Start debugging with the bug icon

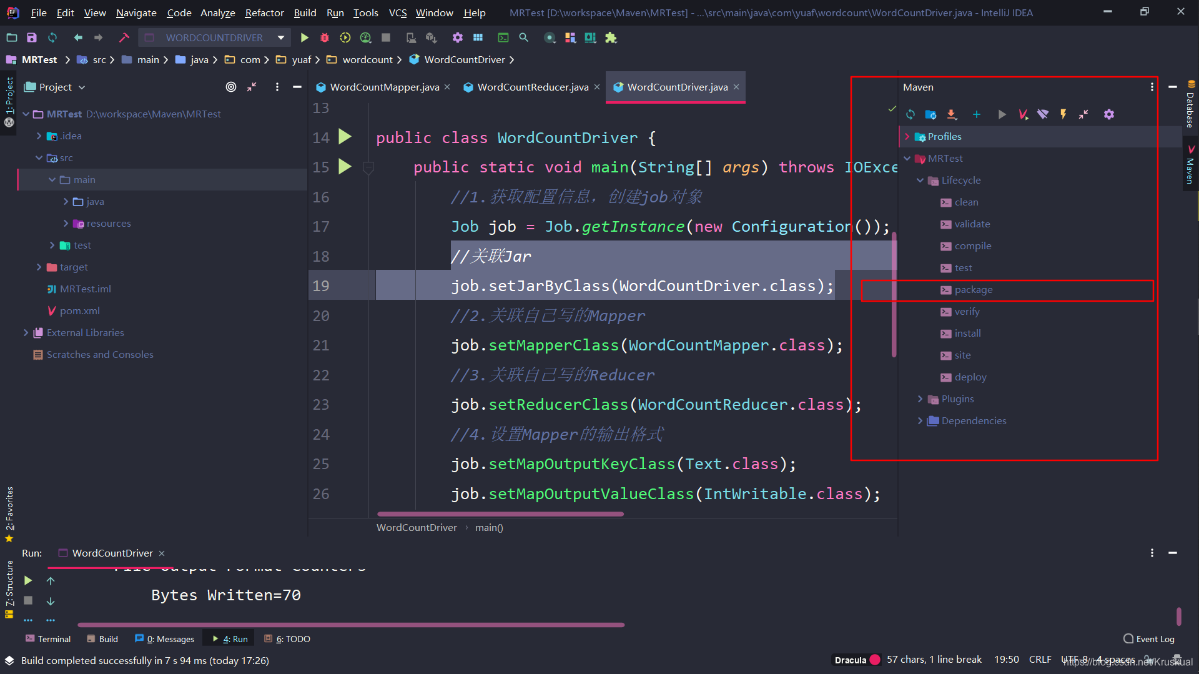pyautogui.click(x=325, y=37)
